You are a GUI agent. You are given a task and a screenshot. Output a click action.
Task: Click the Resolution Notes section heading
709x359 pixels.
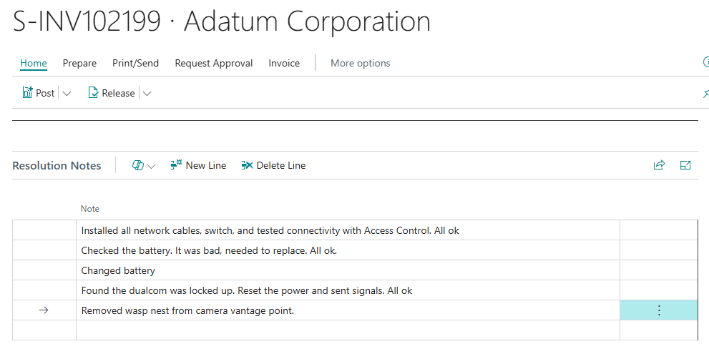coord(57,165)
